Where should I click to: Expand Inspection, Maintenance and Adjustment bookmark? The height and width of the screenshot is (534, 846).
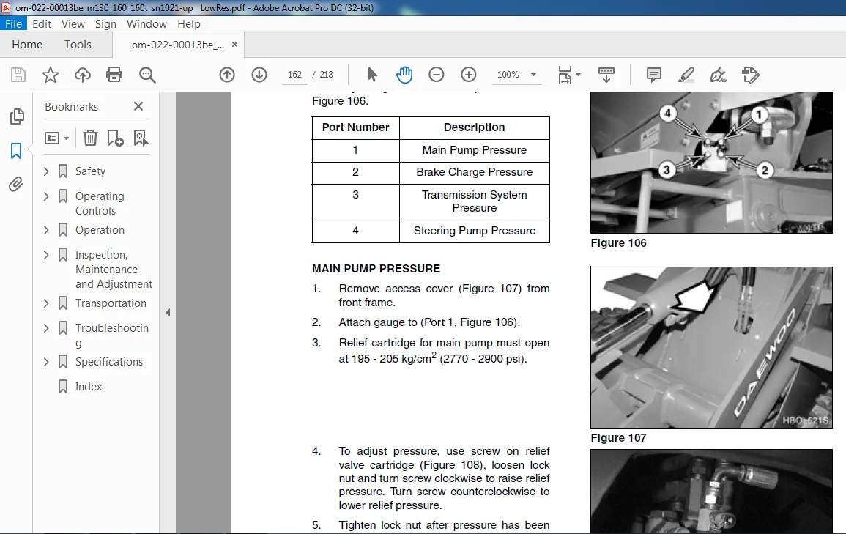(46, 255)
